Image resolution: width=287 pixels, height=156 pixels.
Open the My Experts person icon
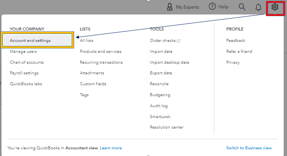(170, 7)
